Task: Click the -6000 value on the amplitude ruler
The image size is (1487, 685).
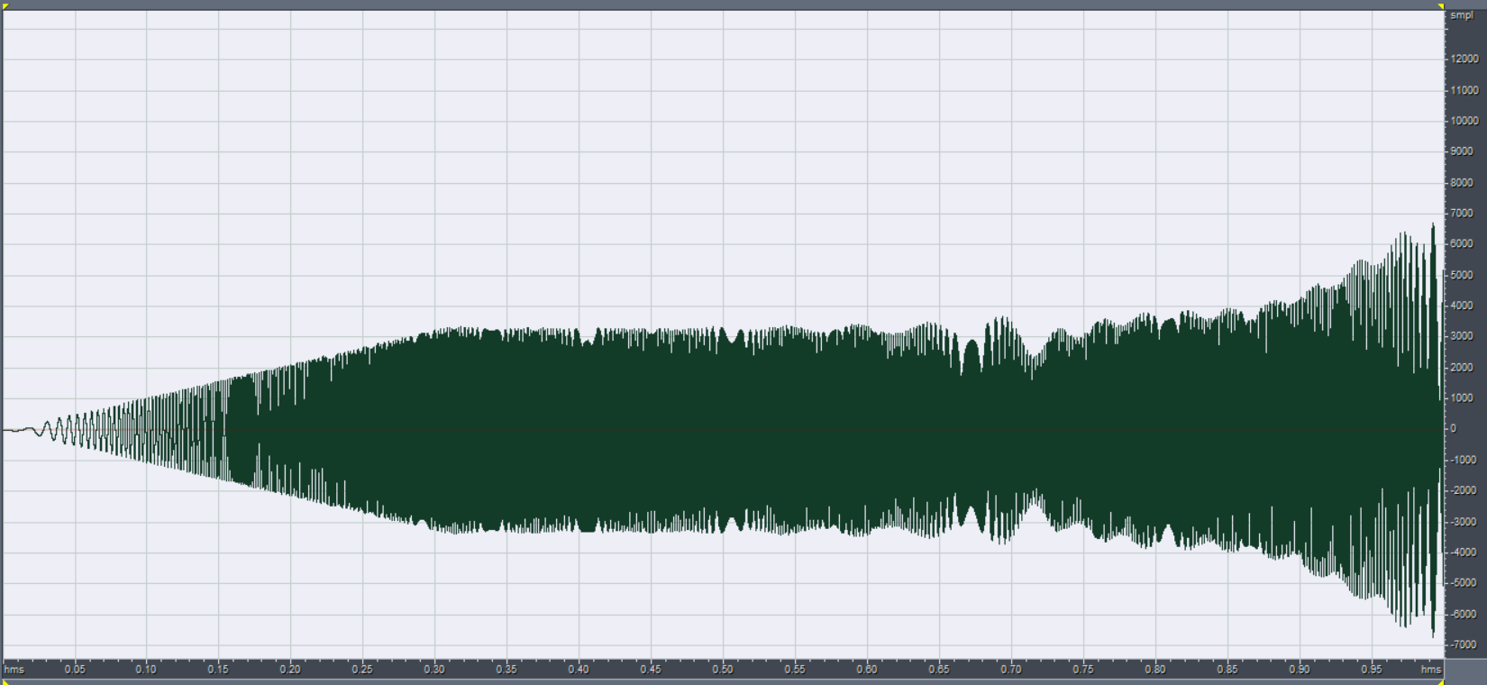Action: (x=1464, y=615)
